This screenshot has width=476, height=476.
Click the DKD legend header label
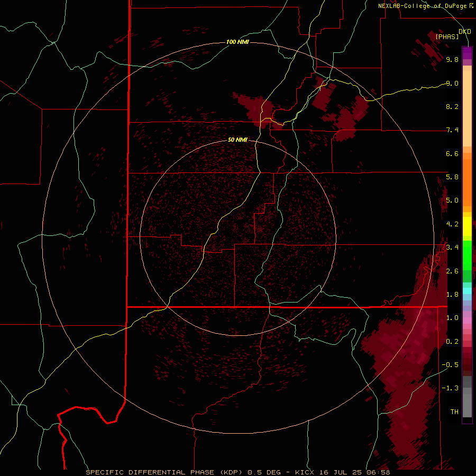[x=465, y=32]
